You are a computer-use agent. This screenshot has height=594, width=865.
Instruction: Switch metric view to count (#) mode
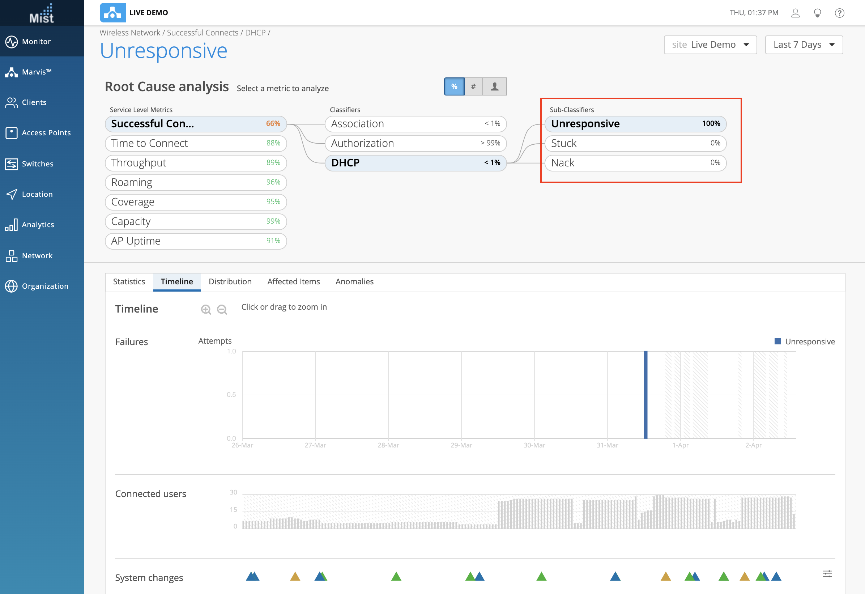pos(473,86)
